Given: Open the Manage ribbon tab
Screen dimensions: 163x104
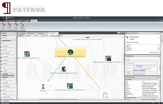Looking at the screenshot, I should pos(19,21).
